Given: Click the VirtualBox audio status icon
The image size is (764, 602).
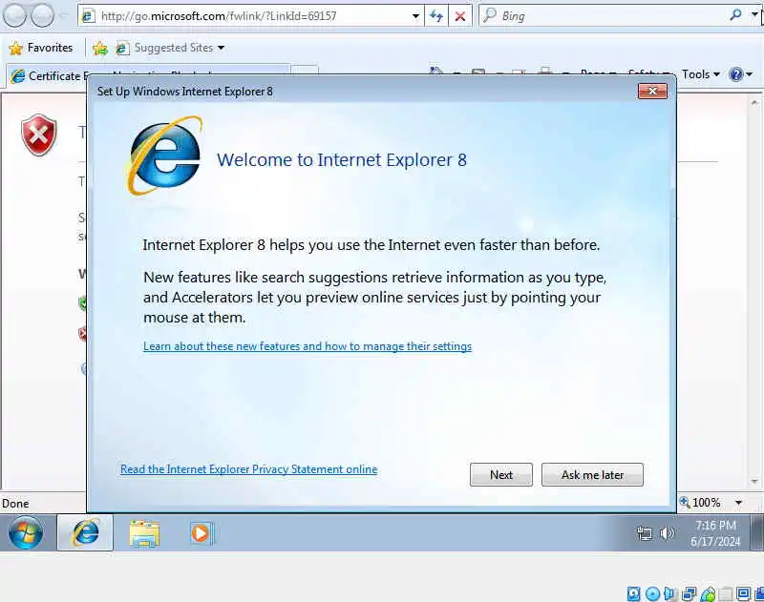Looking at the screenshot, I should pos(670,594).
